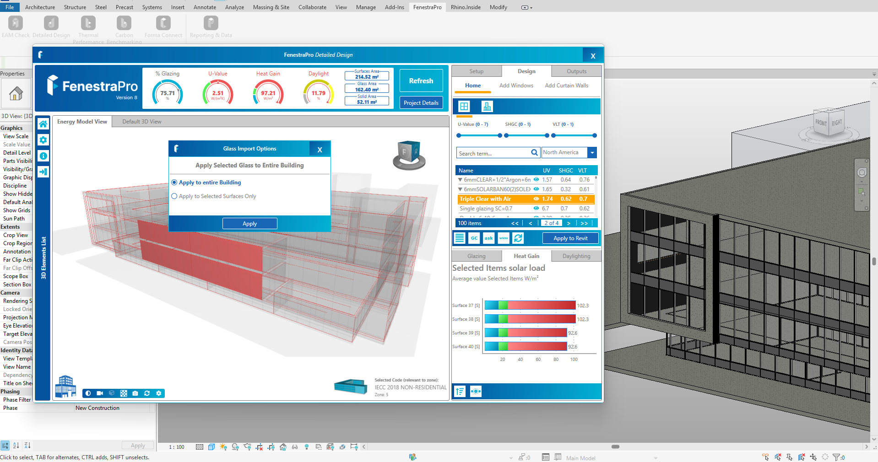
Task: Open the North America region dropdown
Action: click(592, 153)
